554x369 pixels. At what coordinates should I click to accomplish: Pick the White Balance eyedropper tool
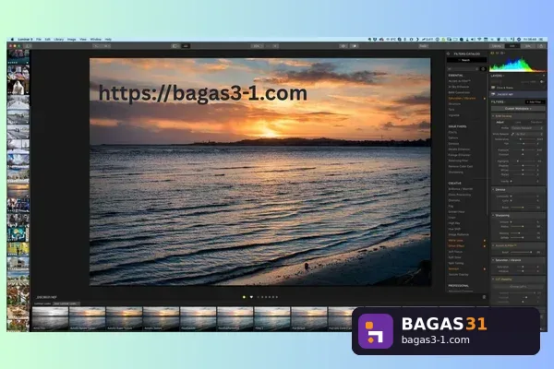[x=512, y=134]
